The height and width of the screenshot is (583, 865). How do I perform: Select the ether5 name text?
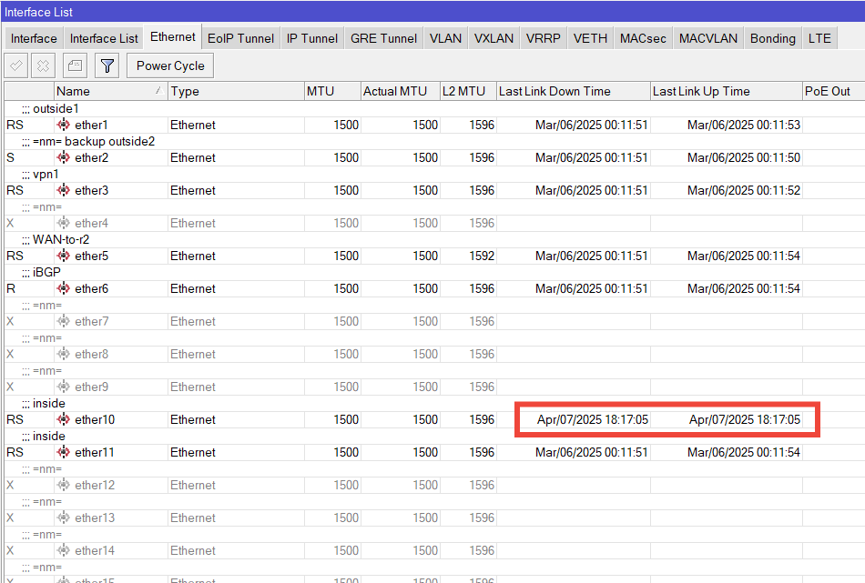(x=92, y=256)
